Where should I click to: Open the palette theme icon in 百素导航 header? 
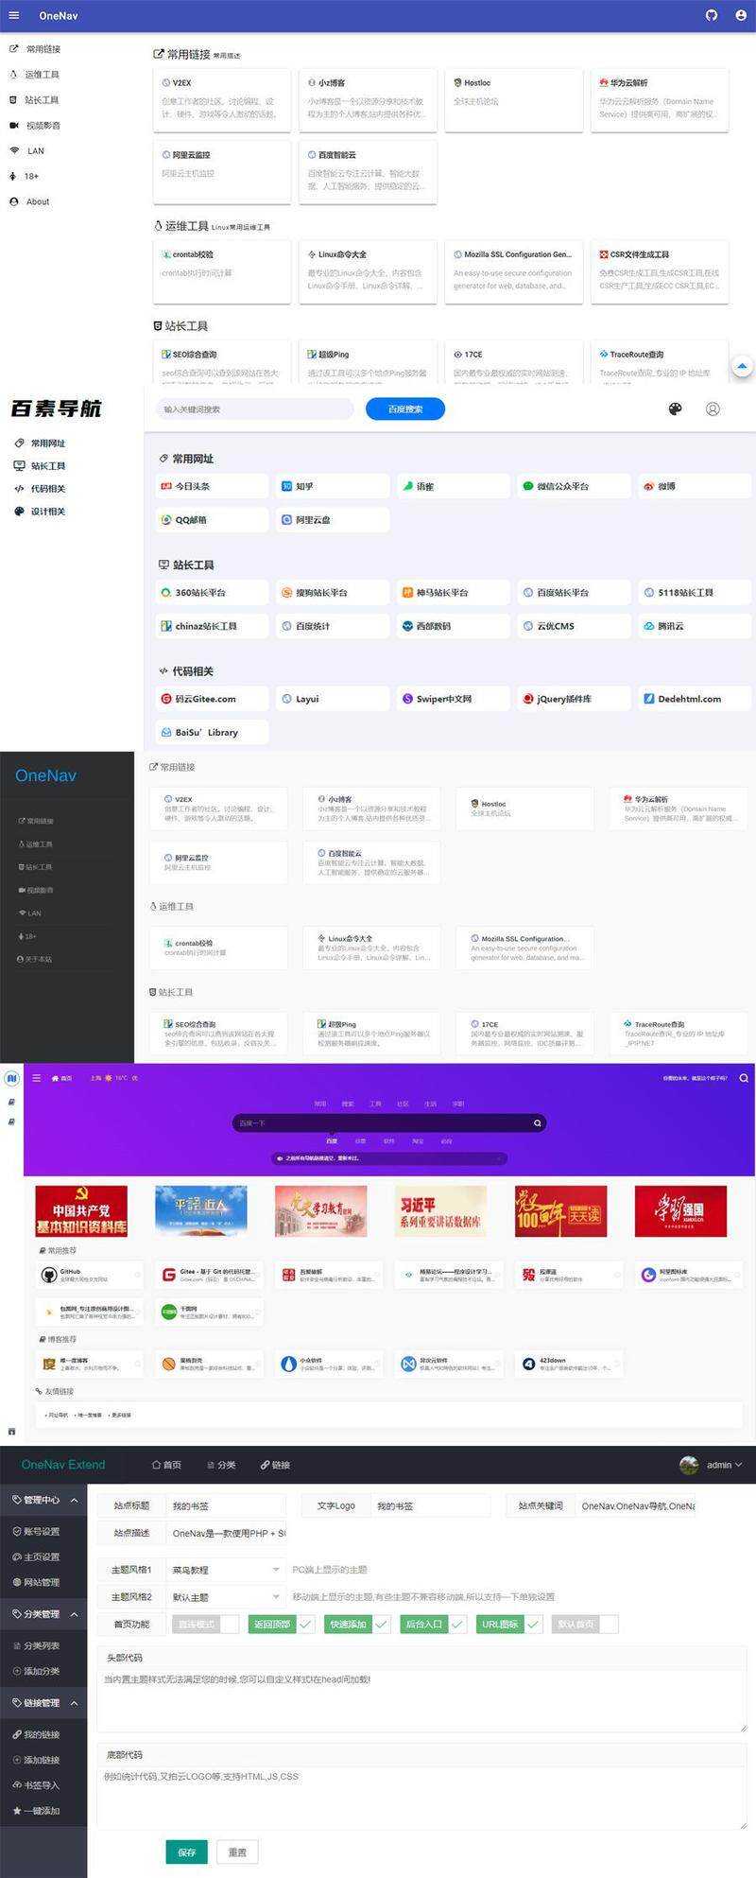tap(675, 409)
